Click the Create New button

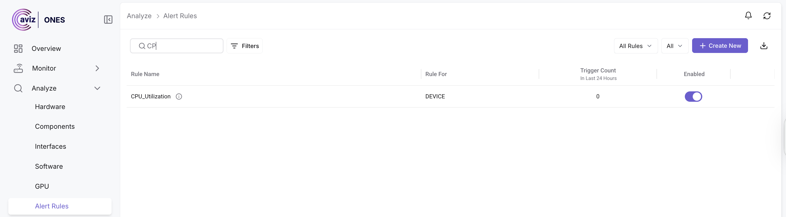click(x=720, y=46)
